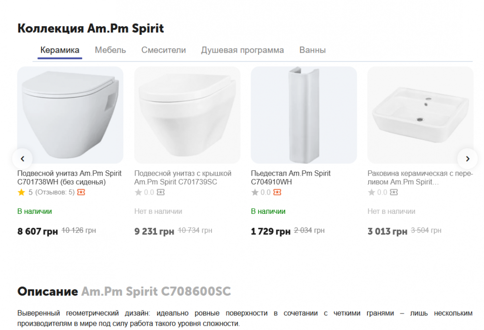
Task: Click the yellow star rating for C701738WH toilet
Action: (21, 192)
